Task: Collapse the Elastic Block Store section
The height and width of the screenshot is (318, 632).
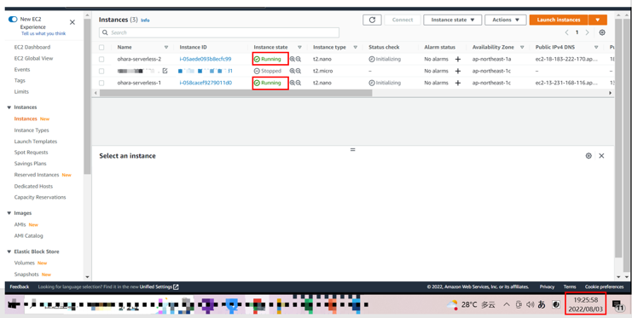Action: [9, 252]
